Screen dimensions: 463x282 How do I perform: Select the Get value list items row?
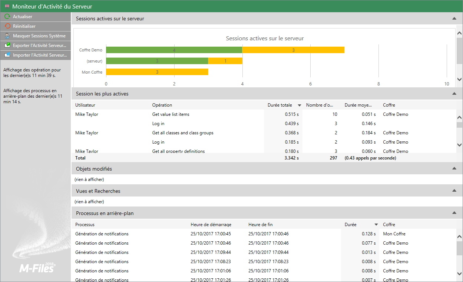tap(171, 114)
